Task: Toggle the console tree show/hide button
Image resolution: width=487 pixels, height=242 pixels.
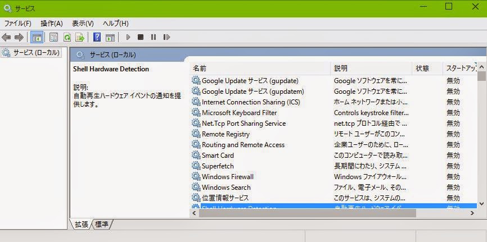Action: (x=37, y=38)
